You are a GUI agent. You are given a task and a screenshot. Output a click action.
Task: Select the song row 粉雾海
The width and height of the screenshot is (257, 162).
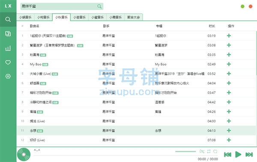coord(136,55)
